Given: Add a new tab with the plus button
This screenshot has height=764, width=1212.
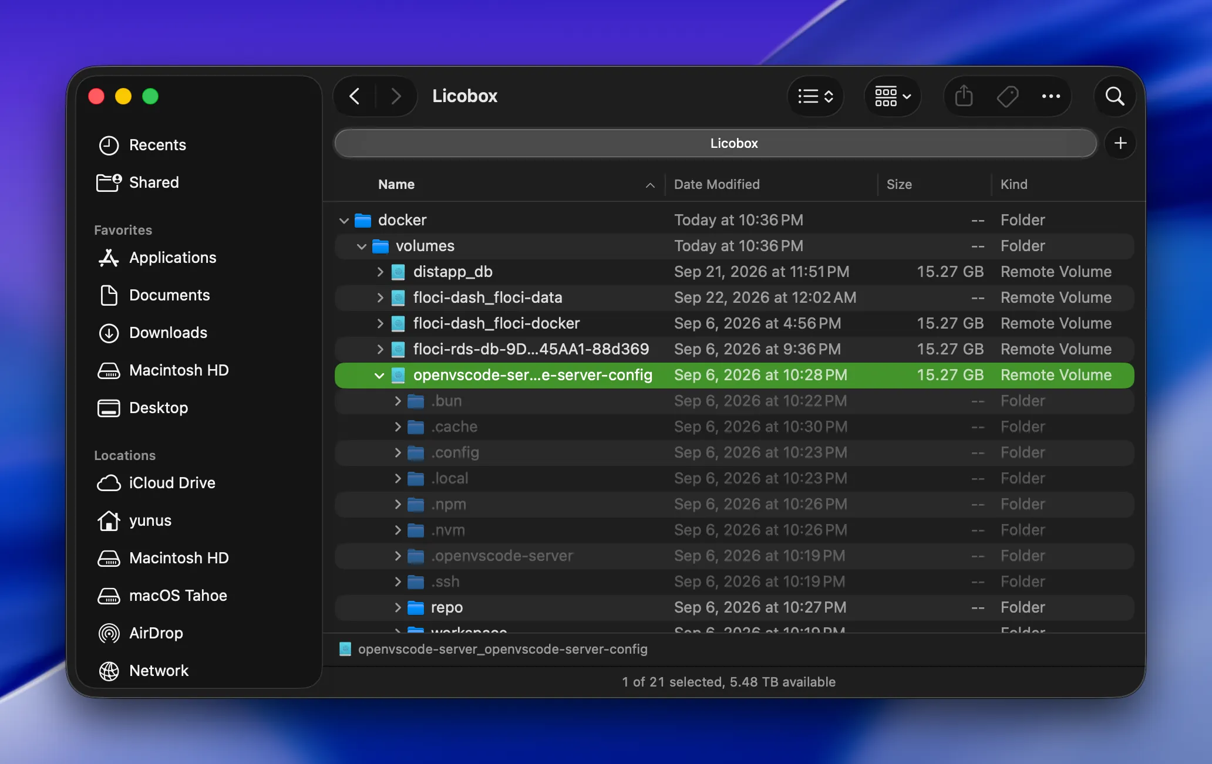Looking at the screenshot, I should point(1120,143).
